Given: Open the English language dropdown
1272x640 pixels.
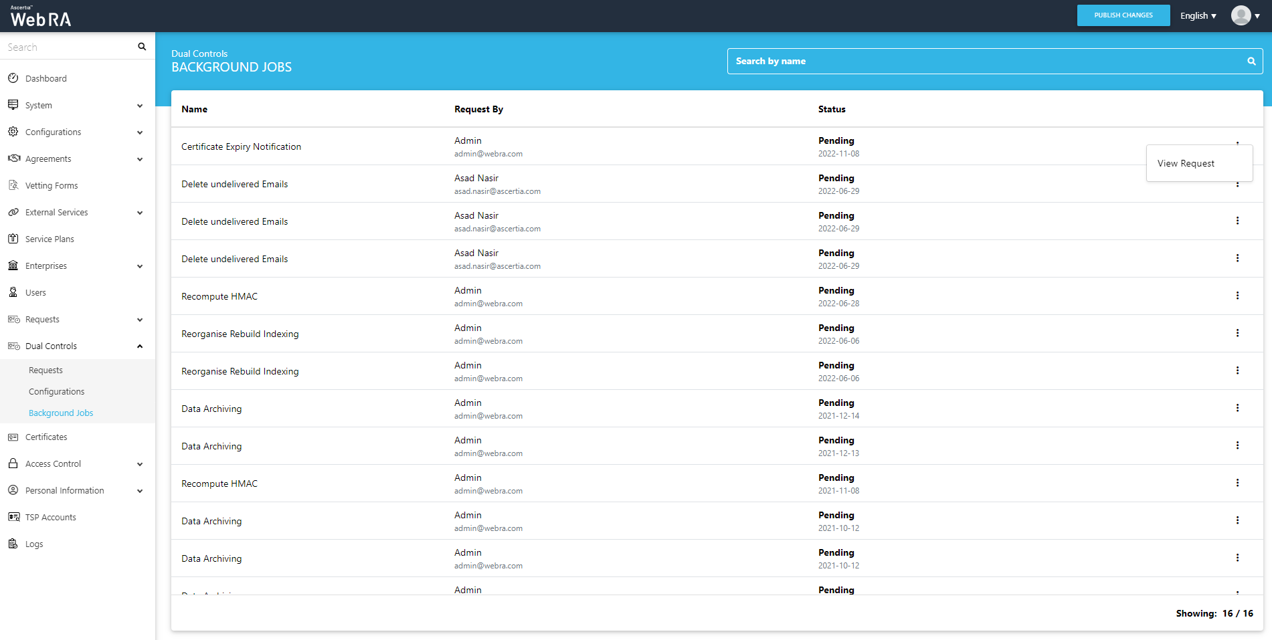Looking at the screenshot, I should (1198, 16).
